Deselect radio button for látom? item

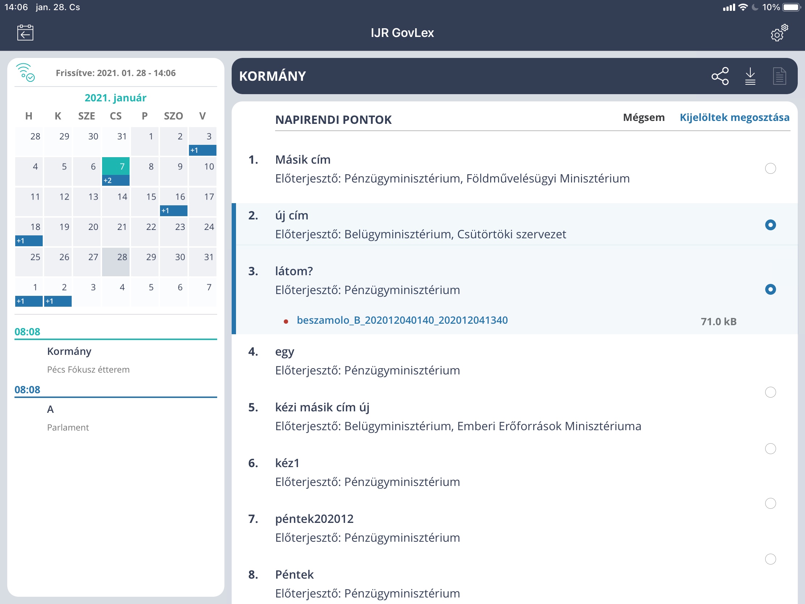770,289
